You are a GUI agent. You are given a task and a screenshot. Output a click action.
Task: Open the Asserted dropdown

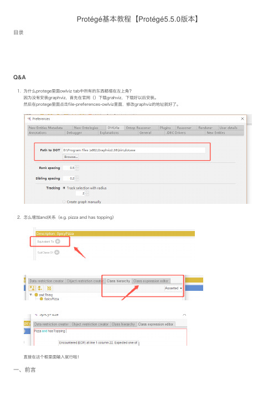pyautogui.click(x=173, y=288)
